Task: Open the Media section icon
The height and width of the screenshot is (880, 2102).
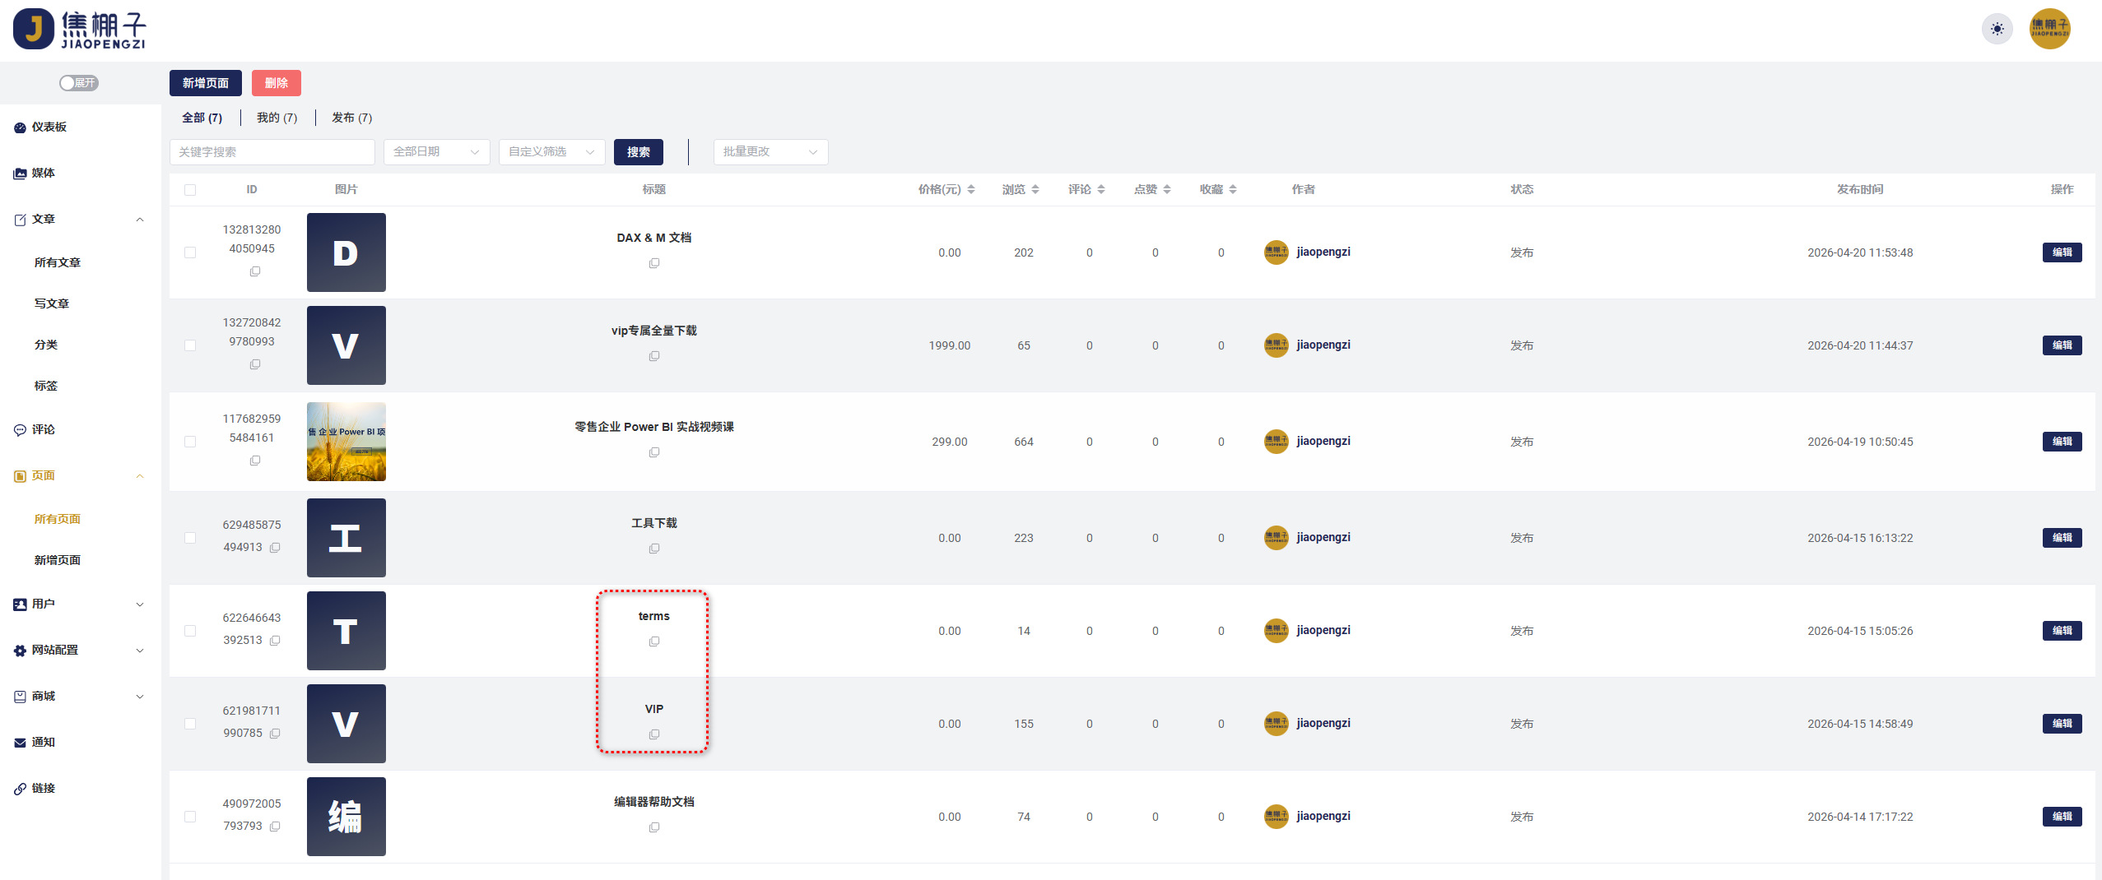Action: pyautogui.click(x=20, y=174)
